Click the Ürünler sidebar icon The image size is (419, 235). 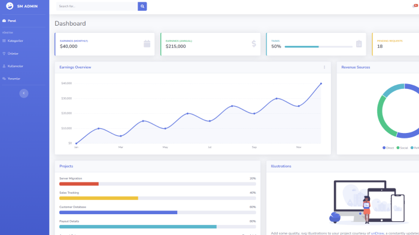pos(4,54)
